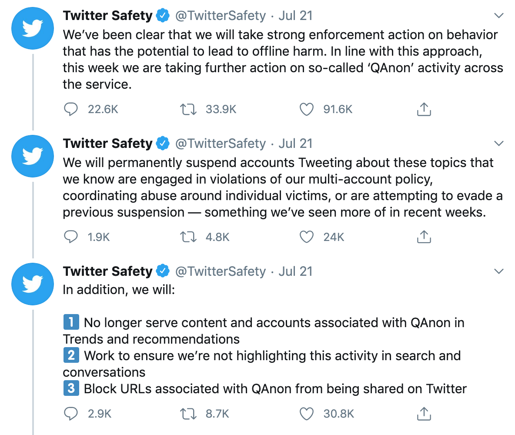Screen dimensions: 515x435
Task: Expand the options chevron on the third tweet
Action: (498, 271)
